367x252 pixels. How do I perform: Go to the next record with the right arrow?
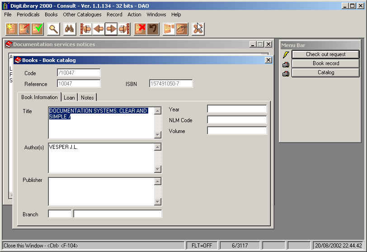click(111, 29)
